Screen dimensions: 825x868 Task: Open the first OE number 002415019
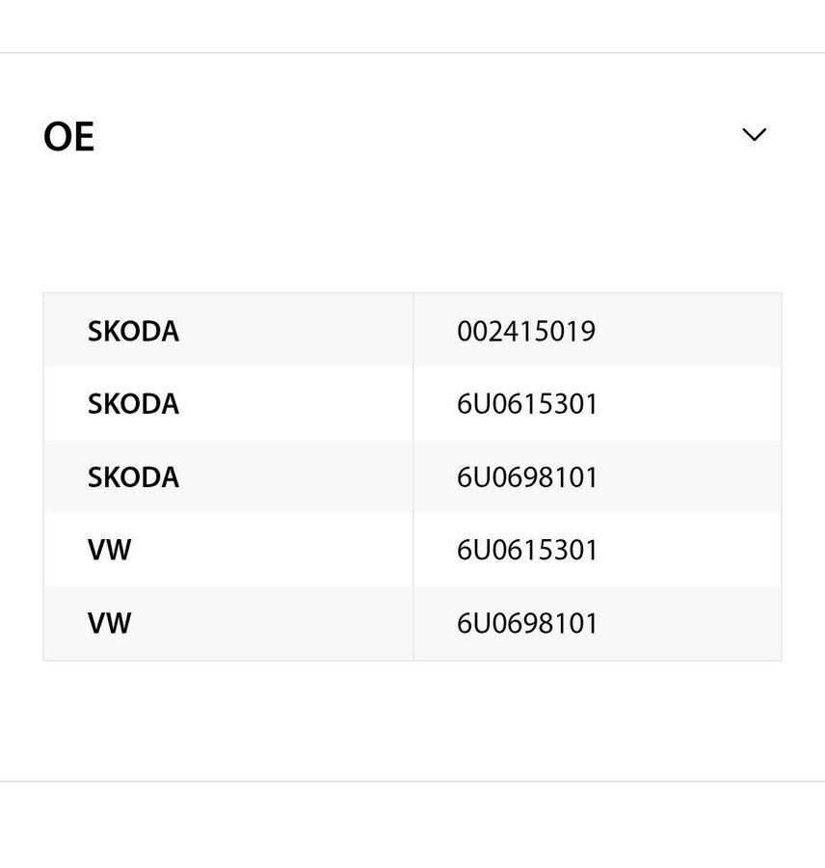525,331
